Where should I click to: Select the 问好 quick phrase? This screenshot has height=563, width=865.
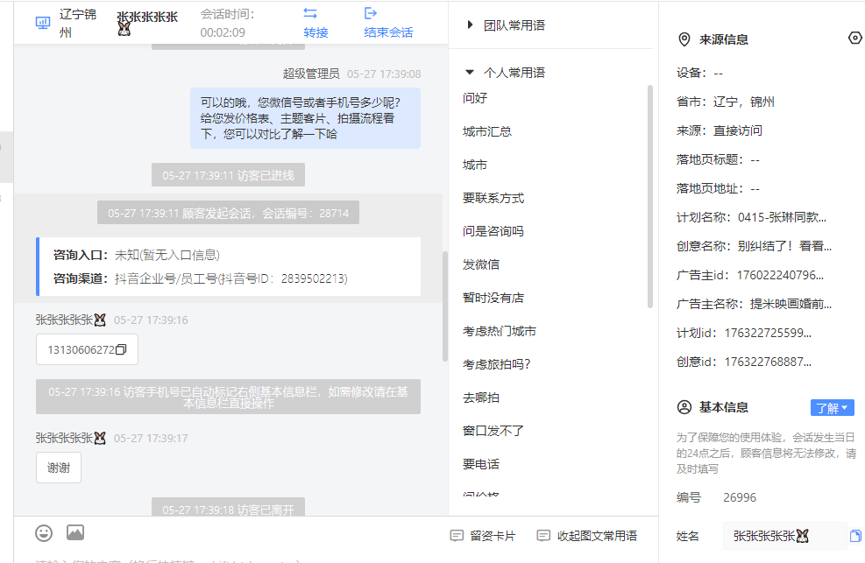(475, 98)
